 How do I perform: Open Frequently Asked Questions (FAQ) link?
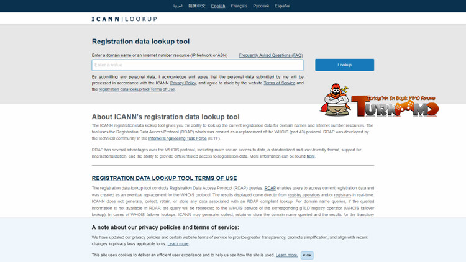coord(271,55)
